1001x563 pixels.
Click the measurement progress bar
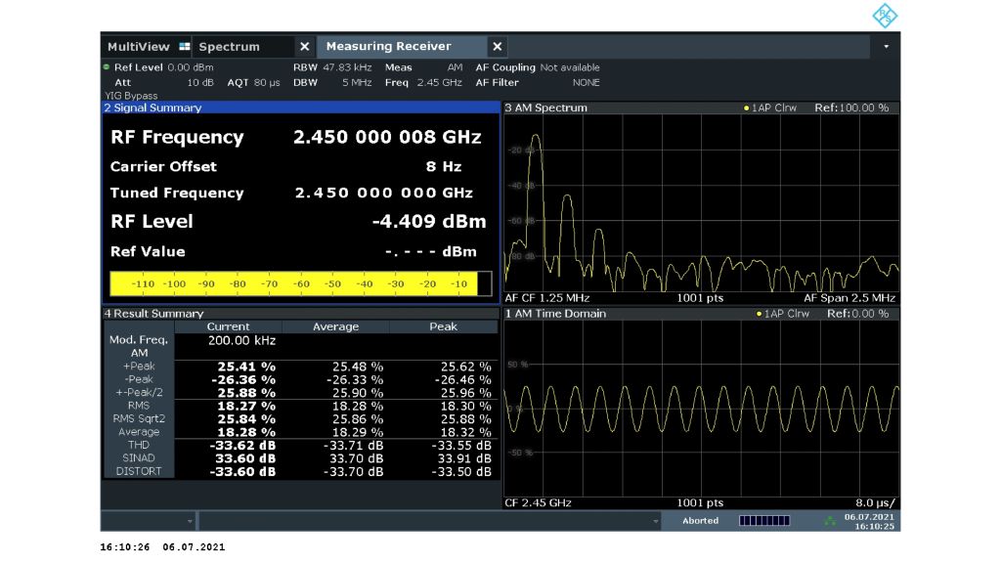coord(763,521)
